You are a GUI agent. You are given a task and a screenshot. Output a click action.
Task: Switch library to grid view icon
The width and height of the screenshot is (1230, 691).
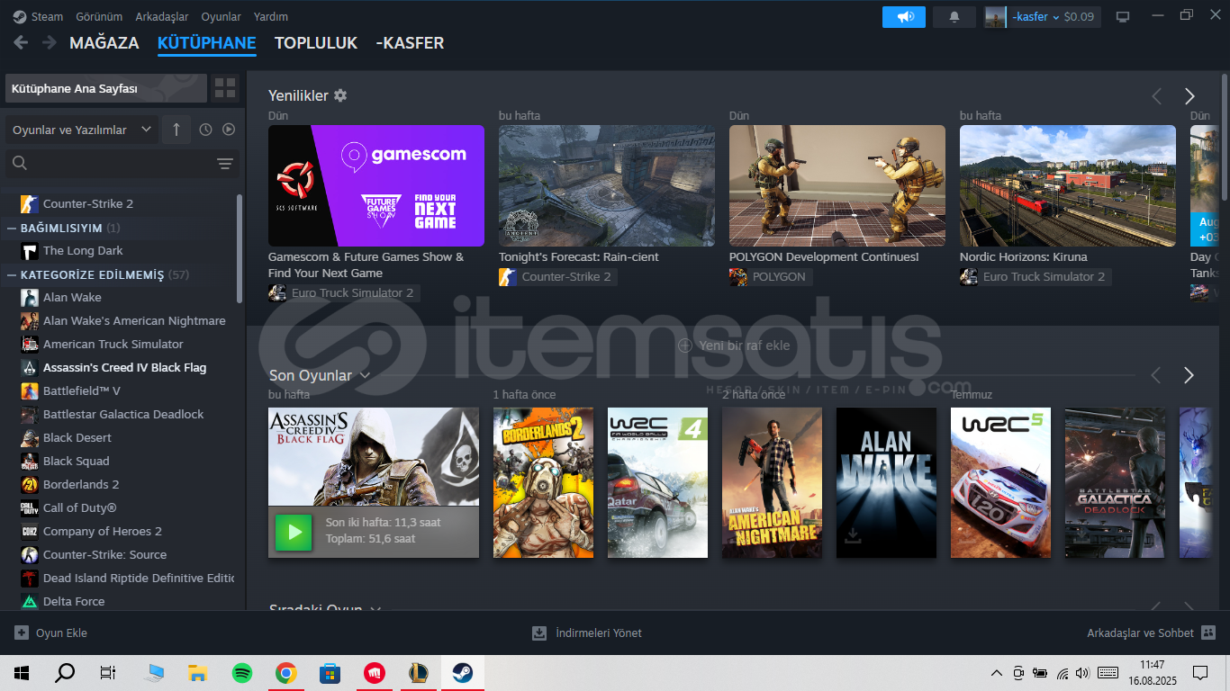(225, 88)
